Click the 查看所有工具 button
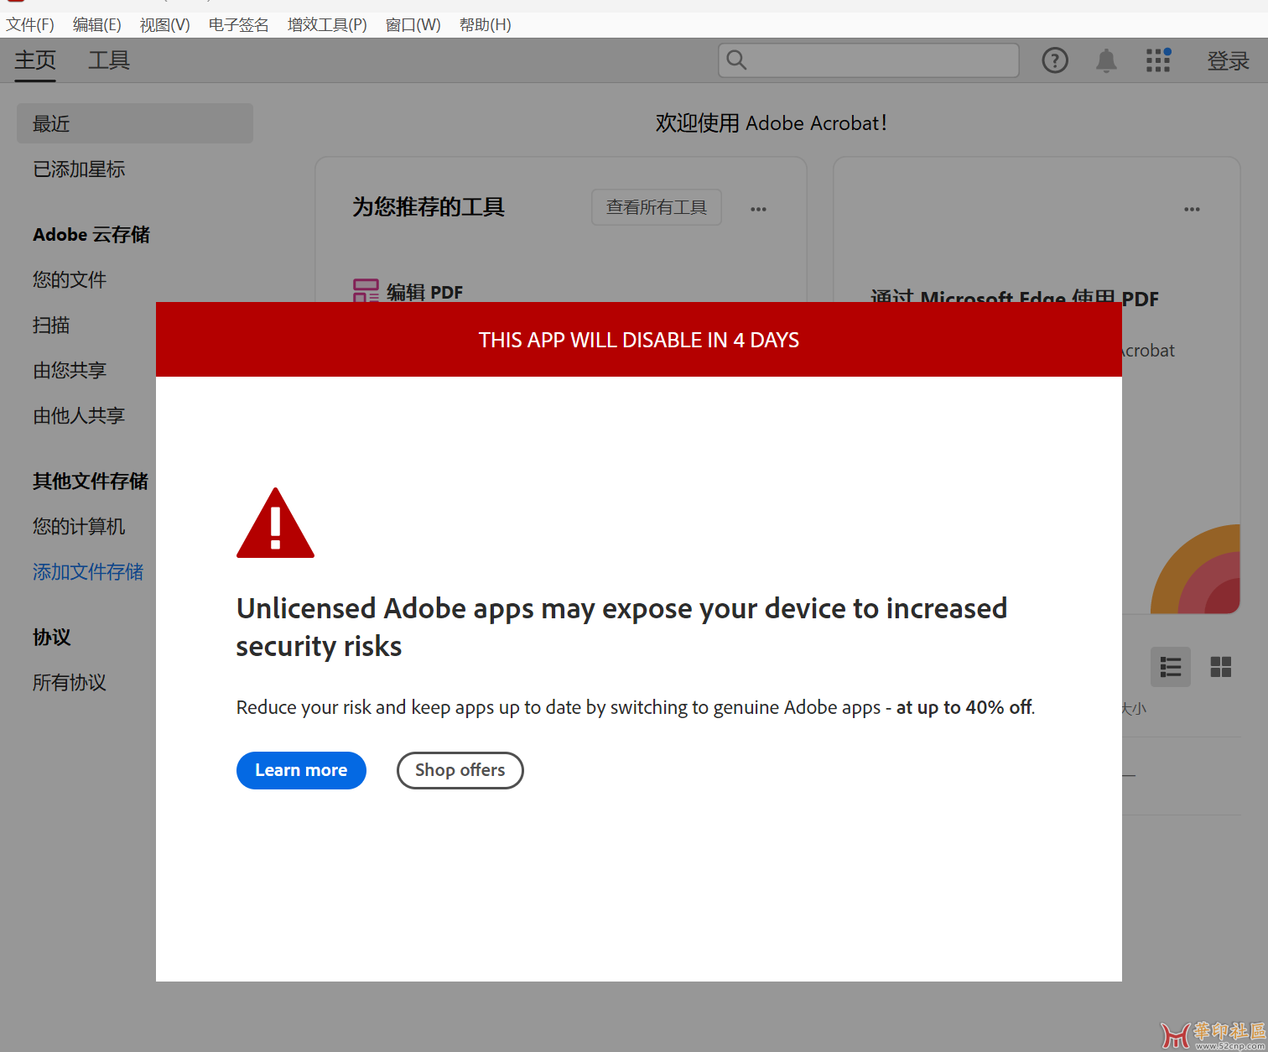This screenshot has height=1052, width=1268. click(x=657, y=207)
